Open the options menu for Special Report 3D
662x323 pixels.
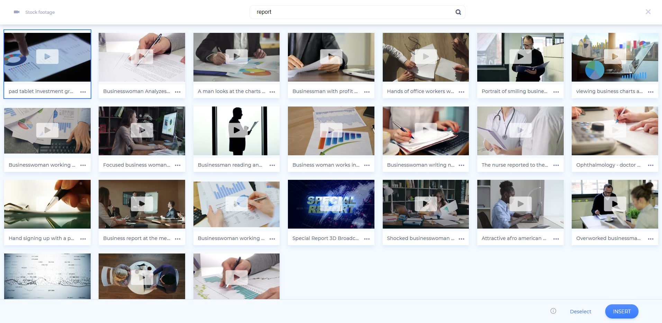tap(367, 239)
